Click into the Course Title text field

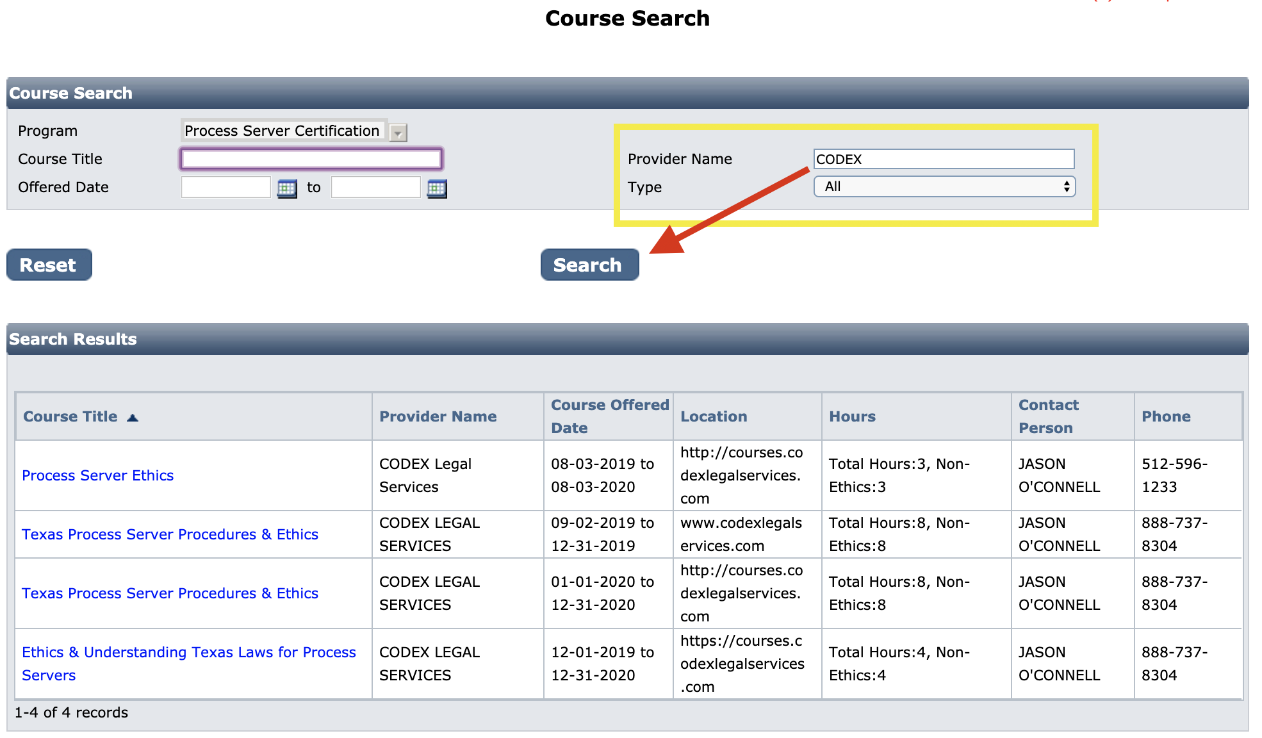(x=311, y=159)
